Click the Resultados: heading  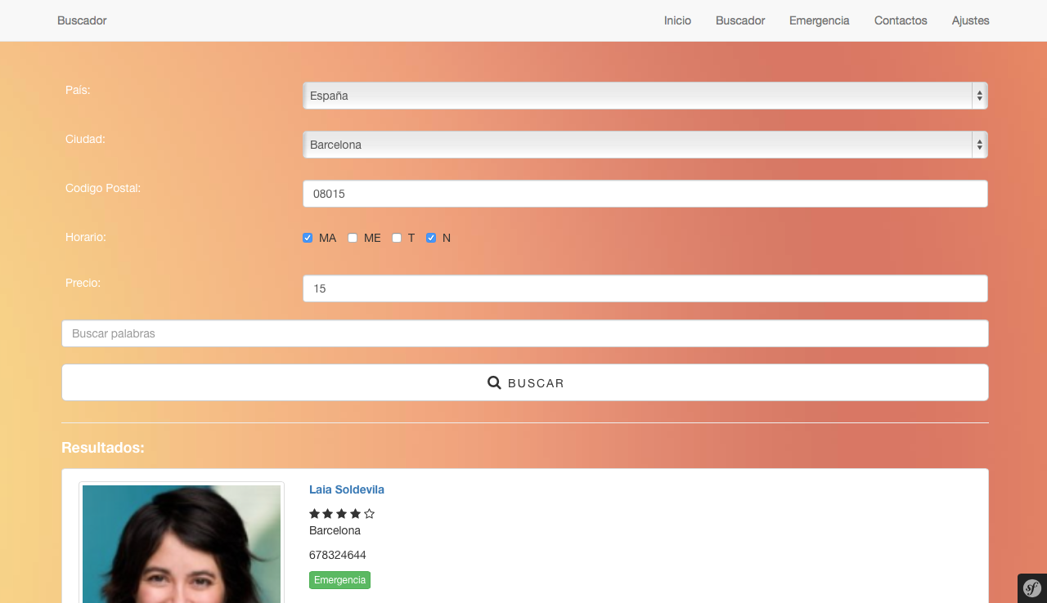click(x=103, y=448)
